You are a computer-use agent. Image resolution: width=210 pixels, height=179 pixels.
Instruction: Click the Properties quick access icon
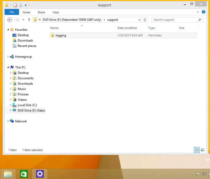(15, 5)
